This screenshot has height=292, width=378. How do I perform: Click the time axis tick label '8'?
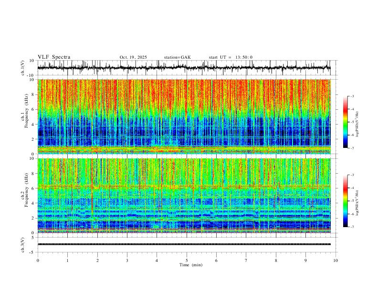276,261
